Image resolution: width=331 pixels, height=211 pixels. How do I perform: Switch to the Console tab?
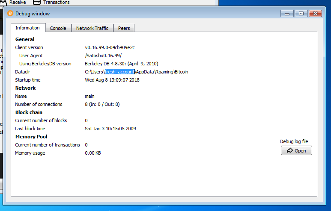(58, 28)
